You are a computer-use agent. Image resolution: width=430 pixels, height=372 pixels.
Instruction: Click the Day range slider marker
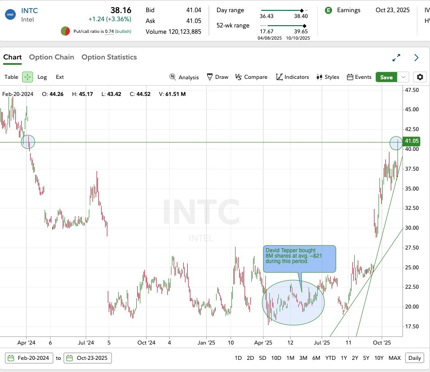point(302,10)
